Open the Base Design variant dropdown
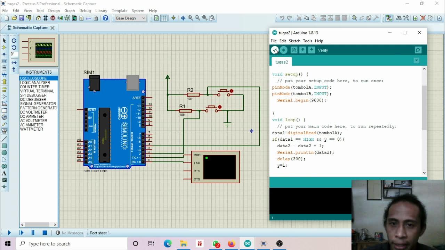Viewport: 445px width, 250px height. [x=130, y=18]
